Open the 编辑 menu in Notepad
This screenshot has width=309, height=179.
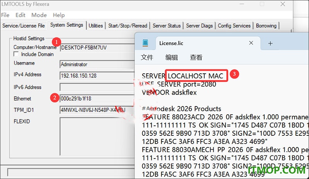(x=171, y=57)
